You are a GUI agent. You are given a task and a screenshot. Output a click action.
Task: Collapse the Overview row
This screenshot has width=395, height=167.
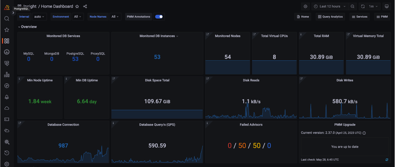click(x=27, y=27)
